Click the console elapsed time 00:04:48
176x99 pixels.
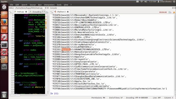point(163,12)
